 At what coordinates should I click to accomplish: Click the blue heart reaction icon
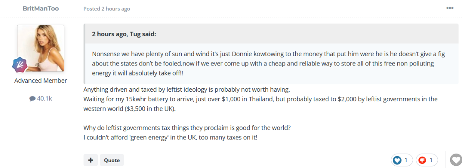click(x=397, y=160)
